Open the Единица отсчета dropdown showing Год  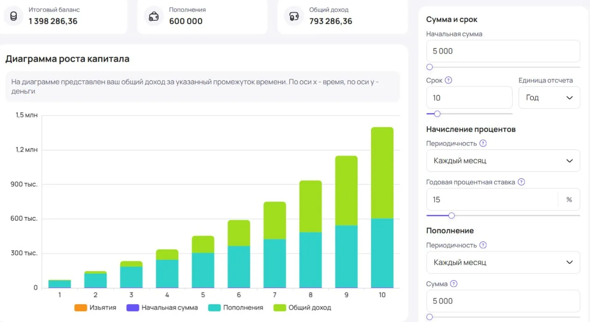(x=549, y=98)
